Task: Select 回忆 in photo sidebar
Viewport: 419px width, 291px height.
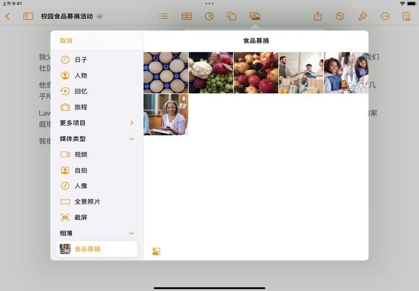Action: (x=81, y=91)
